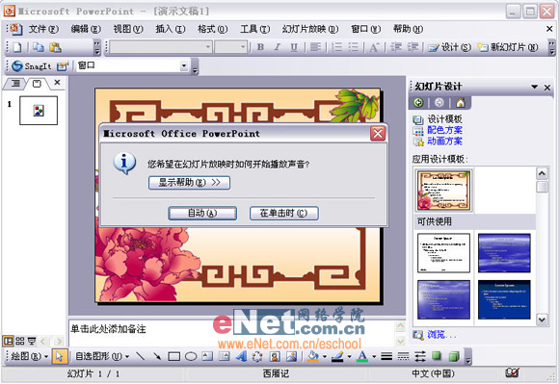This screenshot has width=559, height=384.
Task: Click scroll down arrow in template list
Action: pos(542,320)
